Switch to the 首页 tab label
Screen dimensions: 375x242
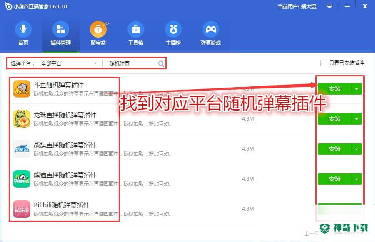[23, 43]
